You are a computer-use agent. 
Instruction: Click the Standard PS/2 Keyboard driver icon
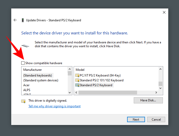[77, 85]
